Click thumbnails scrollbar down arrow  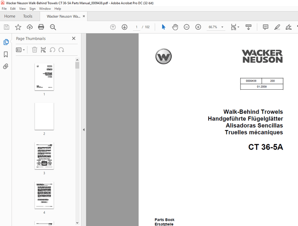click(77, 223)
